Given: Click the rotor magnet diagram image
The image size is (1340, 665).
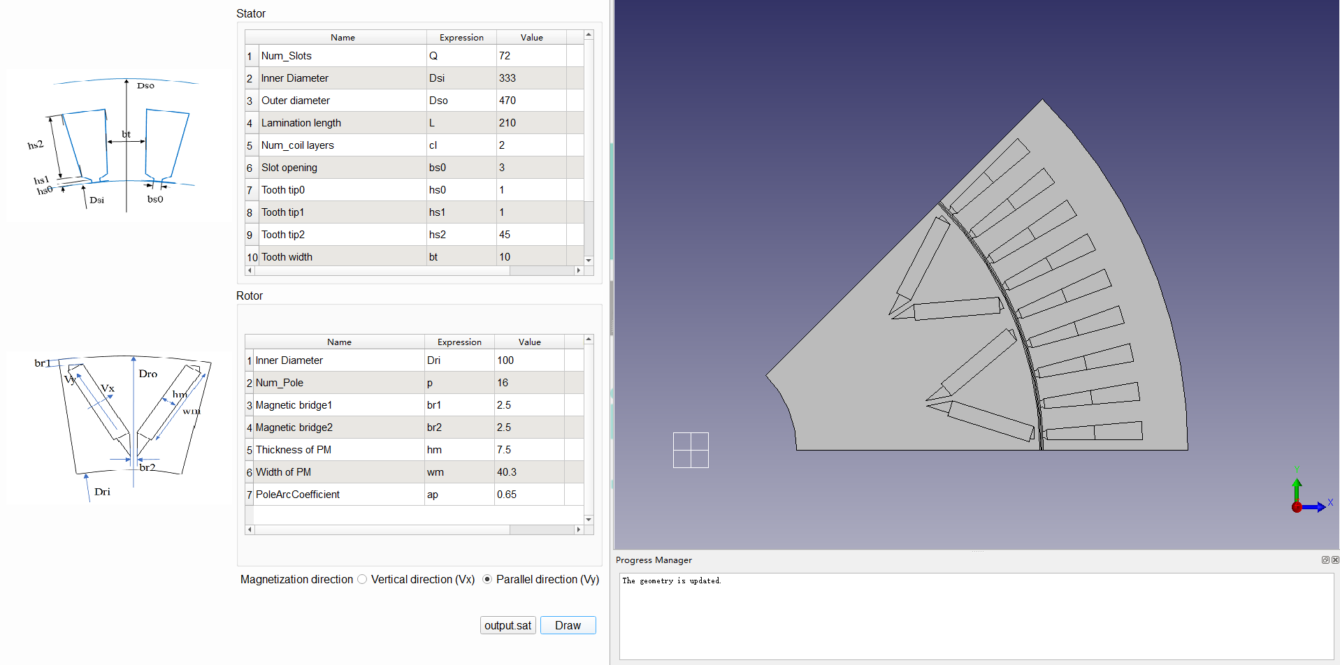Looking at the screenshot, I should click(122, 427).
